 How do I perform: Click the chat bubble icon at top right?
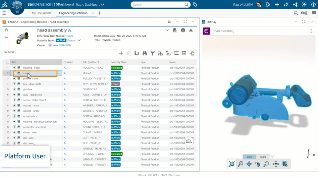click(x=314, y=13)
